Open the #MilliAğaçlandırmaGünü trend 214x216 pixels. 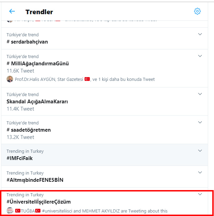tap(38, 64)
